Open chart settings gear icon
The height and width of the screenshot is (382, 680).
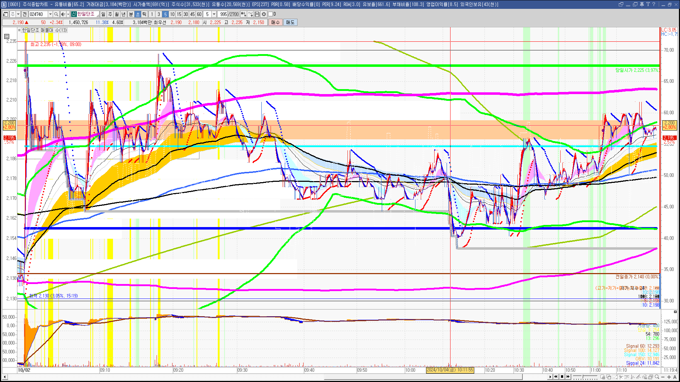[264, 14]
